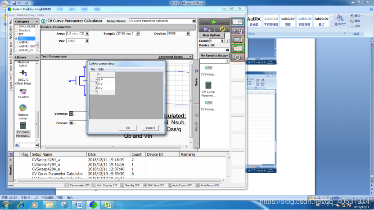
Task: Check the WGFMU category checkbox
Action: tap(16, 42)
